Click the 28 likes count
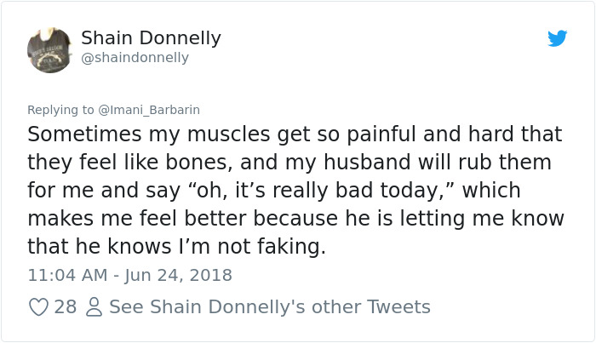The image size is (596, 343). click(x=66, y=306)
